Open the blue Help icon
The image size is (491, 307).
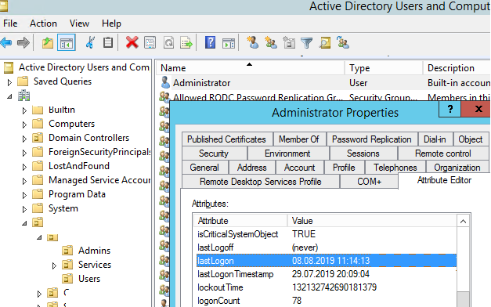[210, 42]
